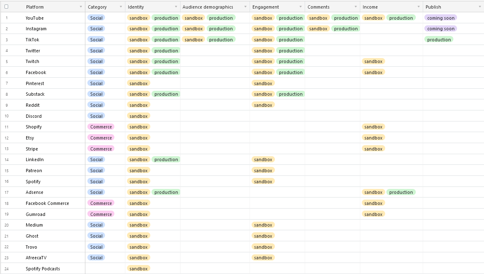Select the Twitch row name
Viewport: 484px width, 274px height.
point(32,61)
